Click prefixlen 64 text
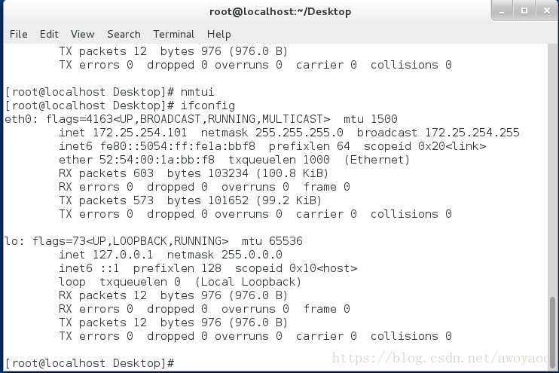The width and height of the screenshot is (559, 373). click(309, 146)
